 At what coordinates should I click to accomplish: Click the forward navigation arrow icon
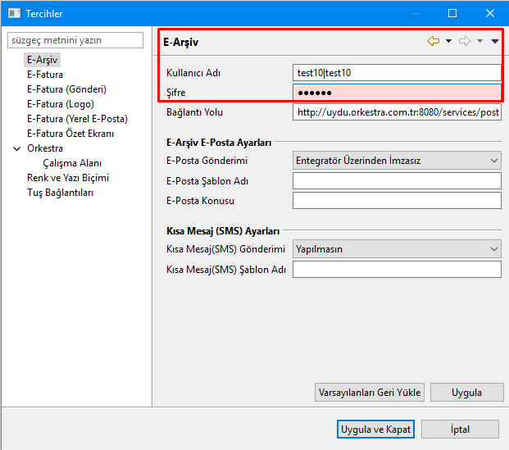(464, 41)
